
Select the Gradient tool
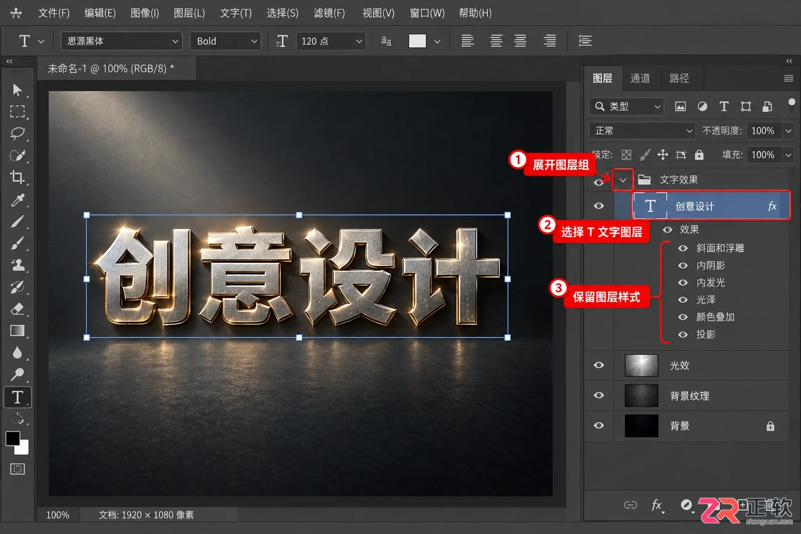click(17, 331)
